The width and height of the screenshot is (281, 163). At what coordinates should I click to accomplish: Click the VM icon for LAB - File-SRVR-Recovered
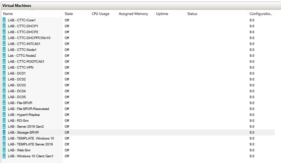[x=4, y=109]
